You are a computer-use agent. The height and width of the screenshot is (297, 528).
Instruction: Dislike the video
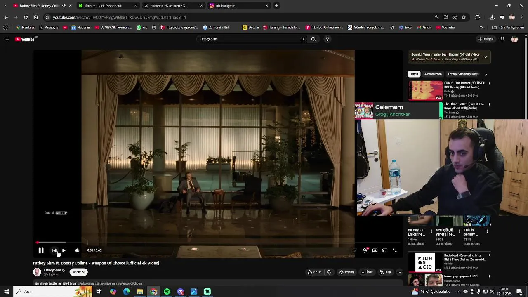click(329, 272)
